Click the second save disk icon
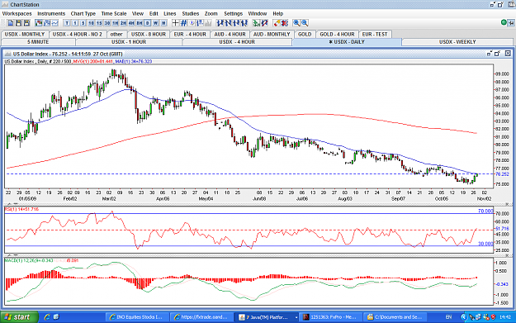 [26, 23]
